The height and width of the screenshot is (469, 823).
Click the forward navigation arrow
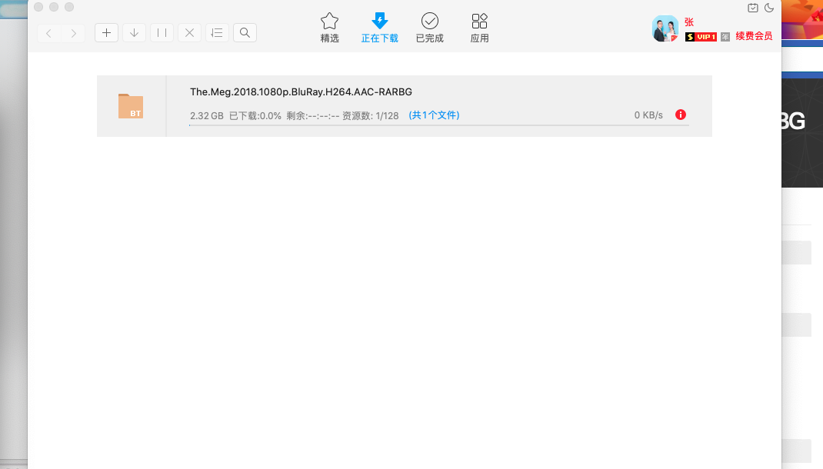pos(73,32)
